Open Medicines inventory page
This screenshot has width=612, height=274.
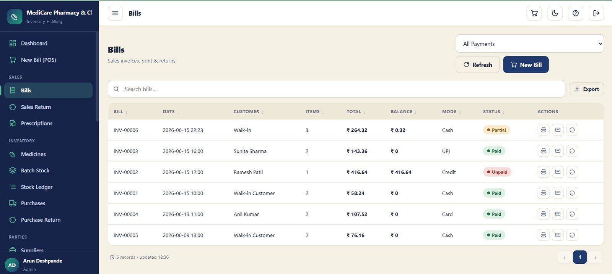(48, 154)
